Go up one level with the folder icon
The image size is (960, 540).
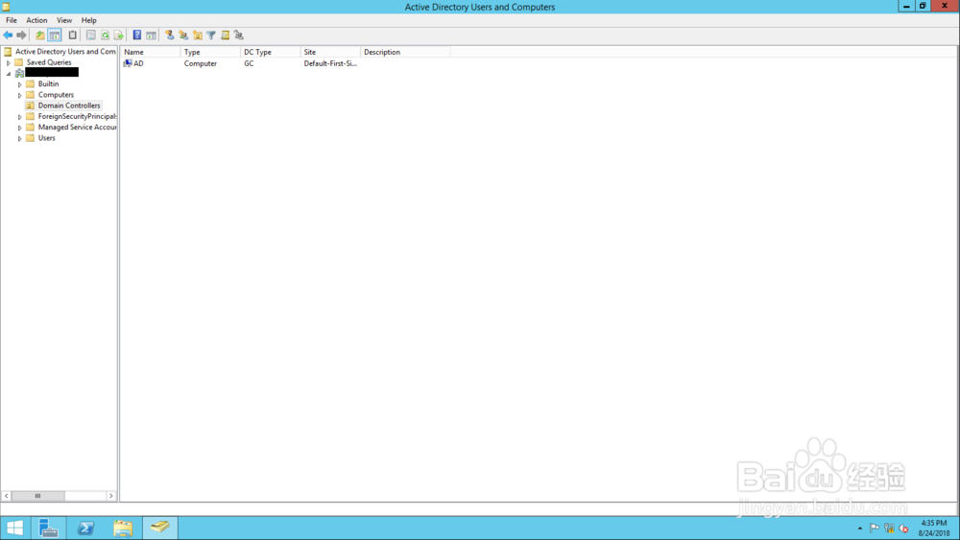[x=39, y=35]
